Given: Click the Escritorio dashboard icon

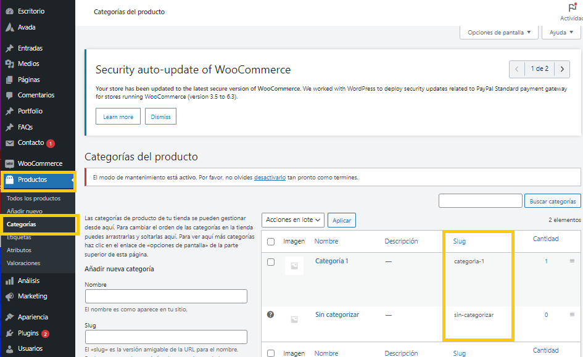Looking at the screenshot, I should click(9, 11).
